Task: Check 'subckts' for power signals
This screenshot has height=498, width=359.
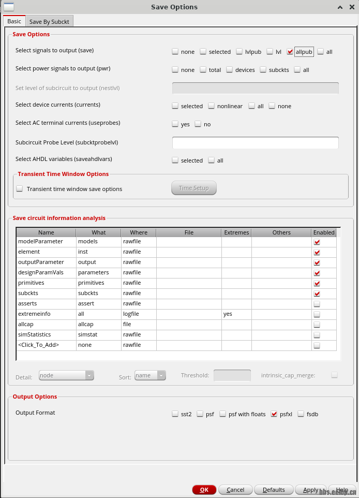Action: click(263, 69)
